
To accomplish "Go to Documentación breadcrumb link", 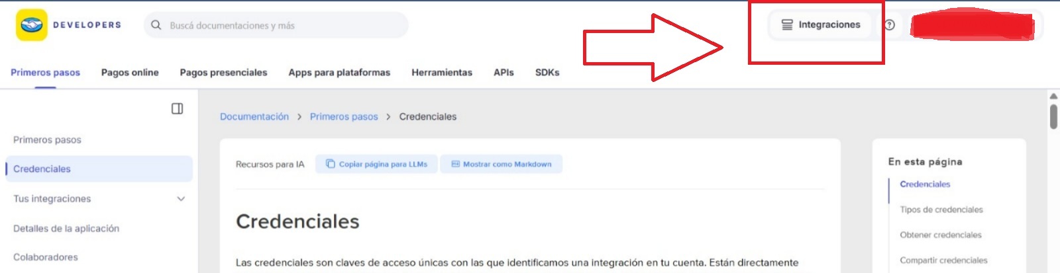I will click(x=254, y=117).
